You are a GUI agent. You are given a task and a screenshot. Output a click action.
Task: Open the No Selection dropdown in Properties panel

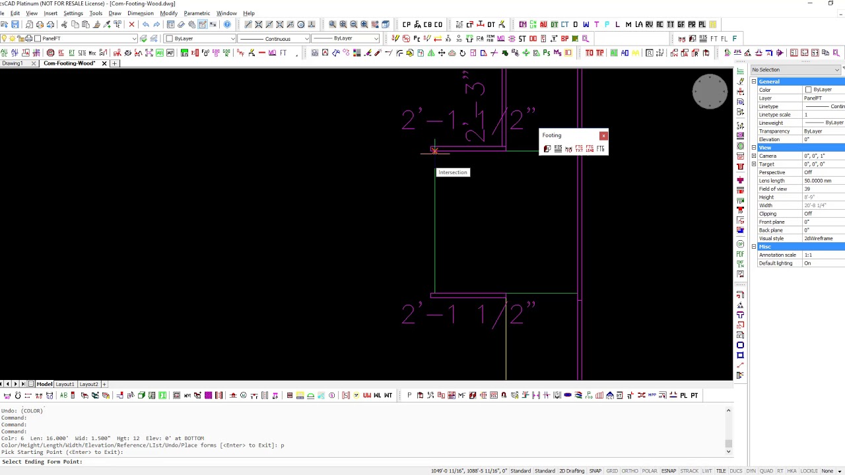tap(795, 70)
